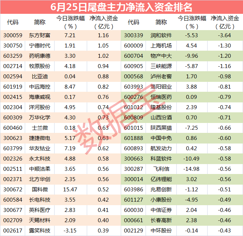Click the name 小康股份
The image size is (243, 236).
click(x=161, y=200)
